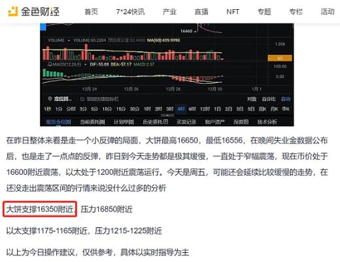
Task: Go to 首页 in the top navigation
Action: click(92, 12)
